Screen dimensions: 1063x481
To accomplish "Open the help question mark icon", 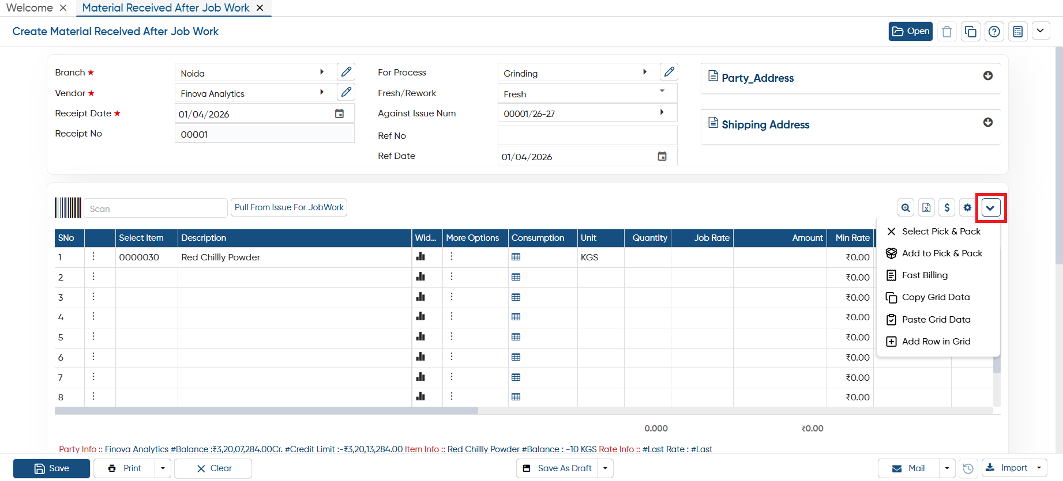I will point(994,31).
